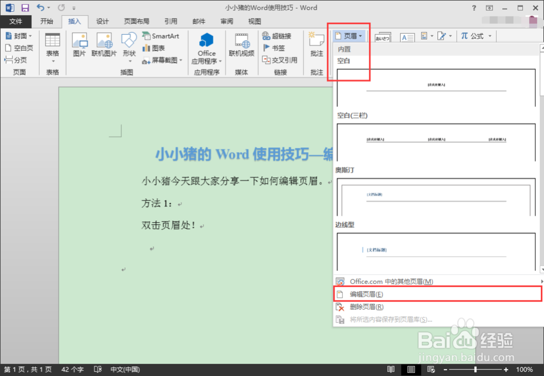Switch to the 邮件 tab
Viewport: 544px width, 376px height.
click(199, 22)
